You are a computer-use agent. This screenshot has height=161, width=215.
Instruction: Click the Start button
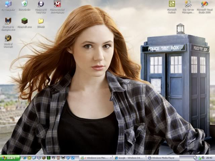click(x=10, y=158)
